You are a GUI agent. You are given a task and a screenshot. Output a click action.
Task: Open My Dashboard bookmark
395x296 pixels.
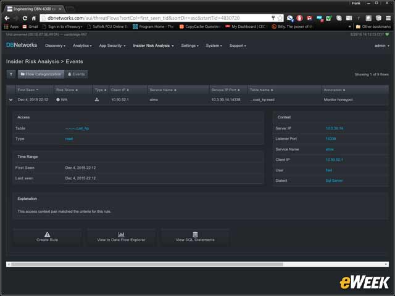point(246,27)
